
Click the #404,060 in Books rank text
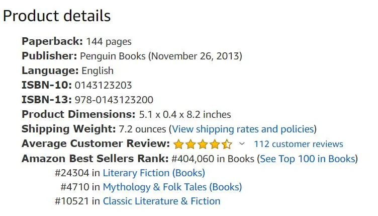coord(213,159)
